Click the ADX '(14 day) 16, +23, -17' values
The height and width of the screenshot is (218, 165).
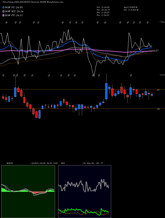(93, 163)
